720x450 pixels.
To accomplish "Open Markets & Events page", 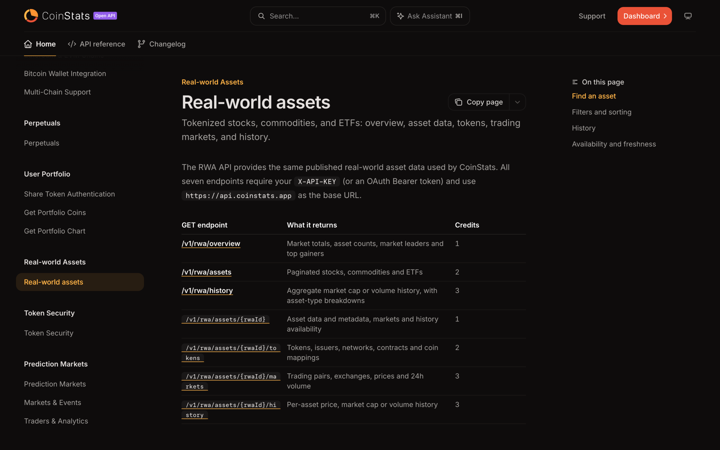I will (x=53, y=402).
